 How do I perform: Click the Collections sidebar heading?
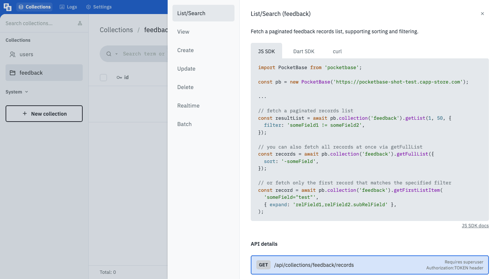click(18, 40)
